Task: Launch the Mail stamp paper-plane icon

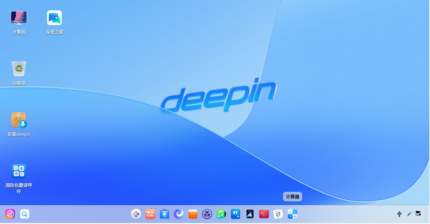Action: tap(250, 214)
